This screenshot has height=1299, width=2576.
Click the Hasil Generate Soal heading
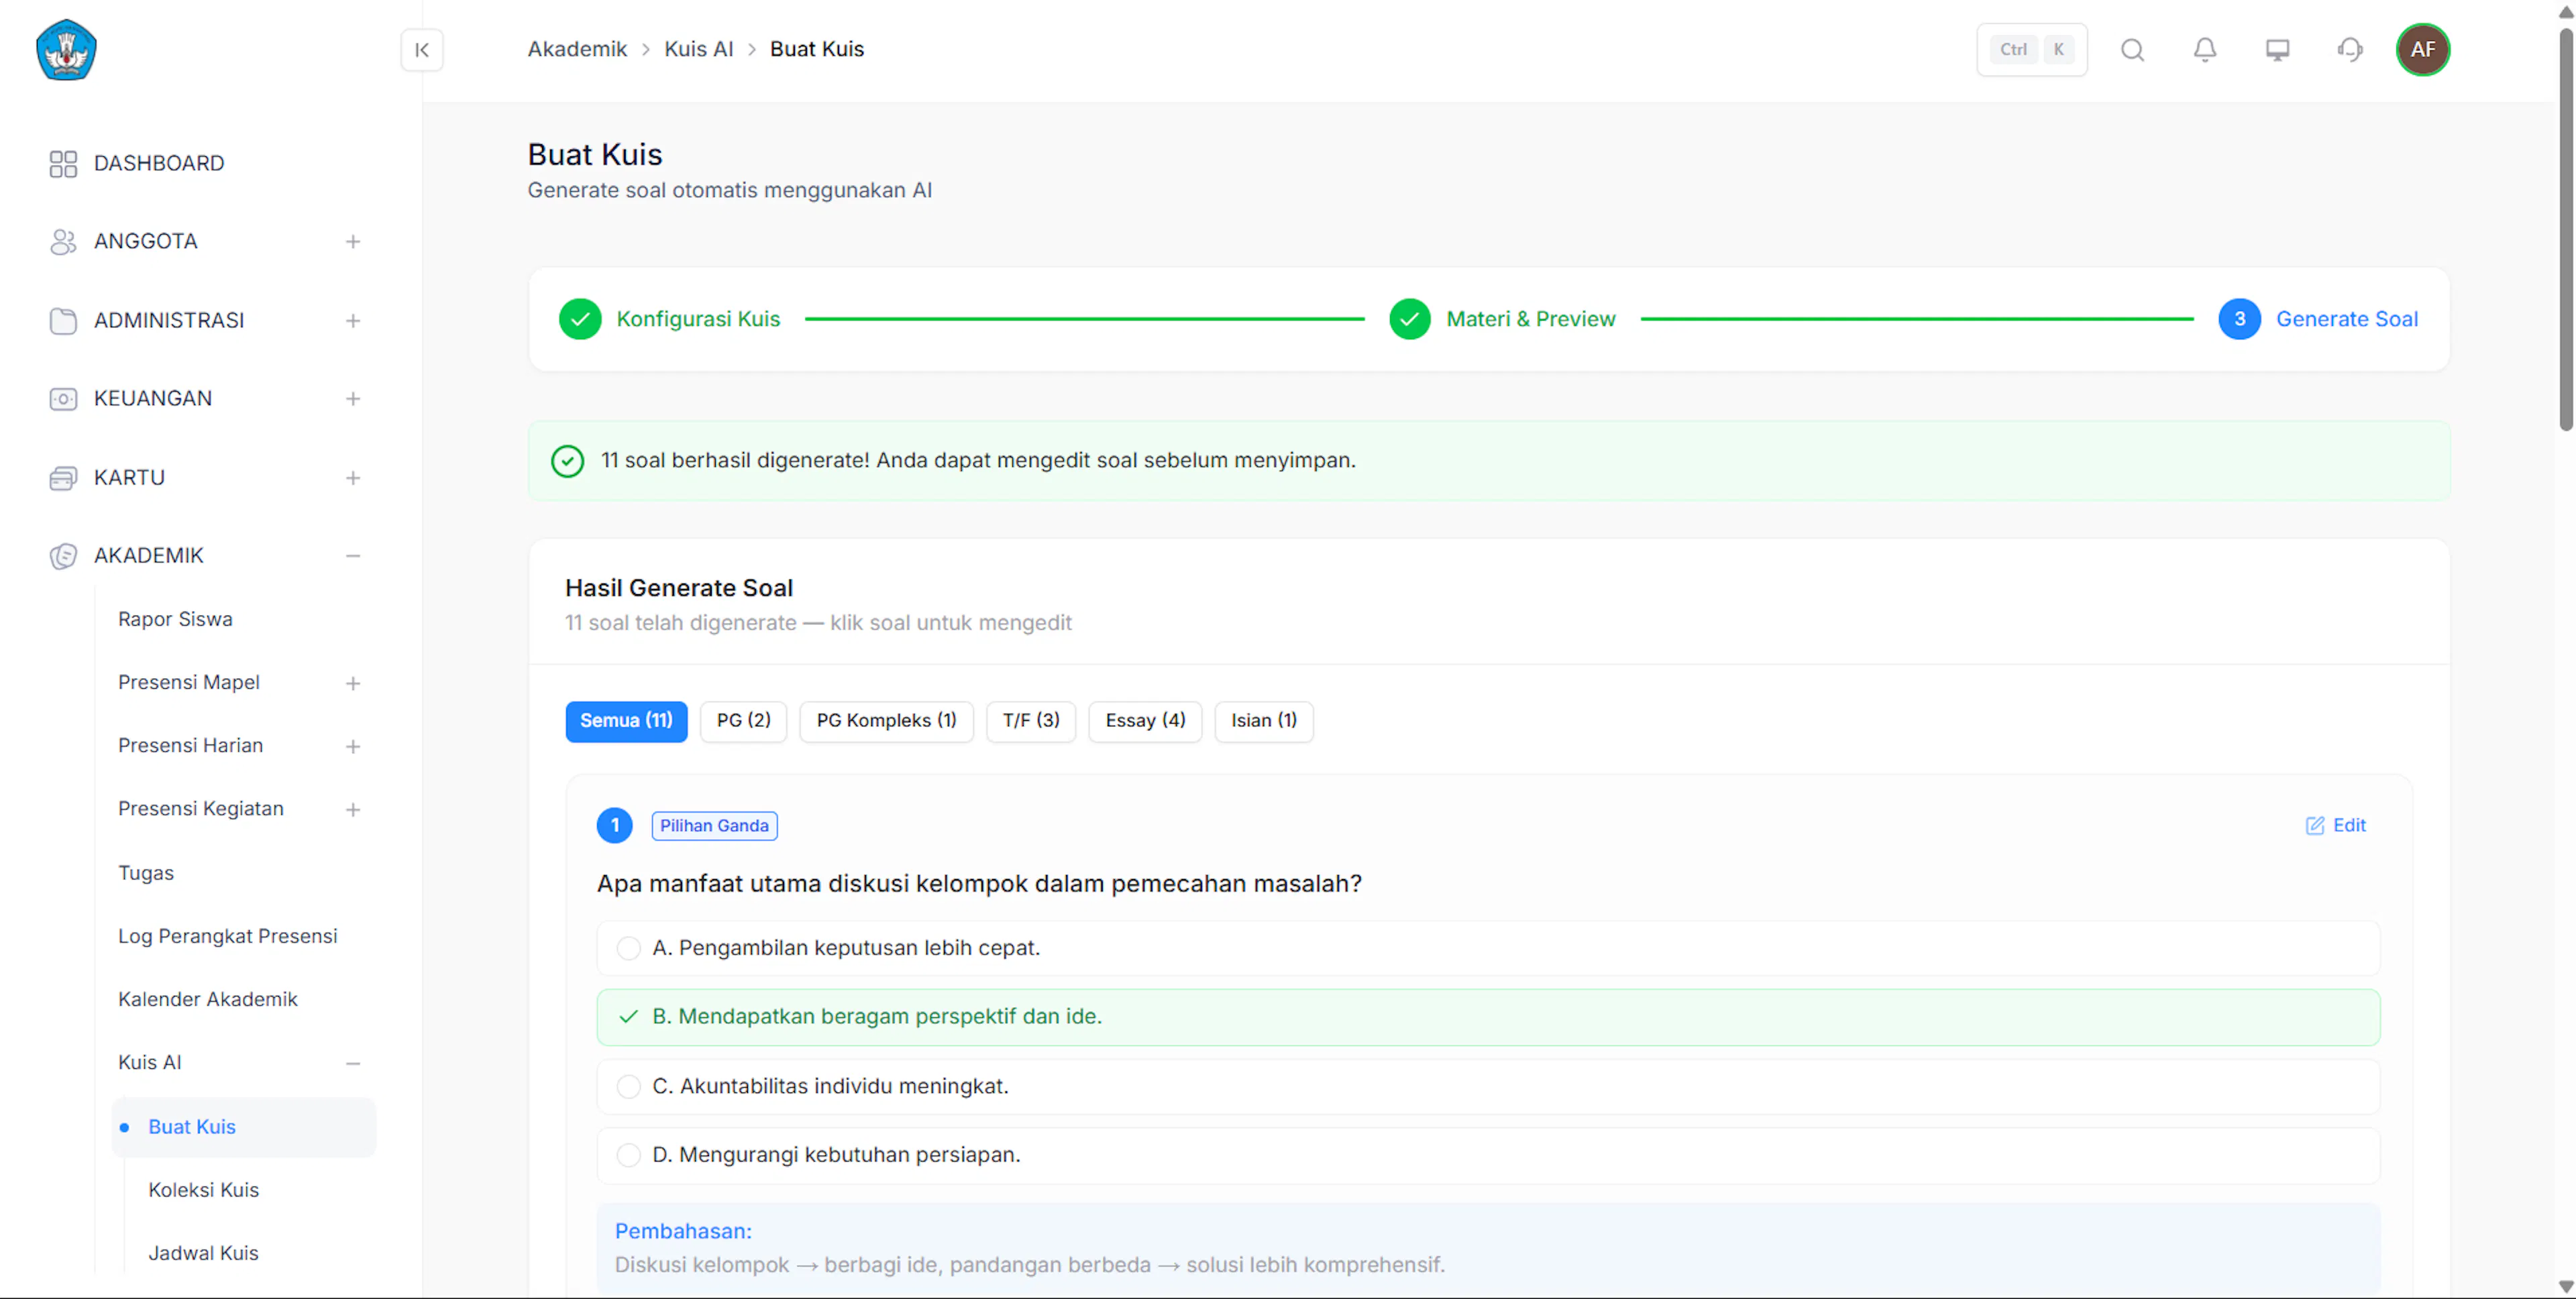(679, 588)
